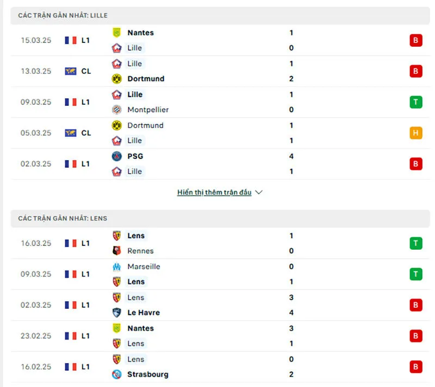Select the PSG club logo
Image resolution: width=435 pixels, height=387 pixels.
point(116,156)
